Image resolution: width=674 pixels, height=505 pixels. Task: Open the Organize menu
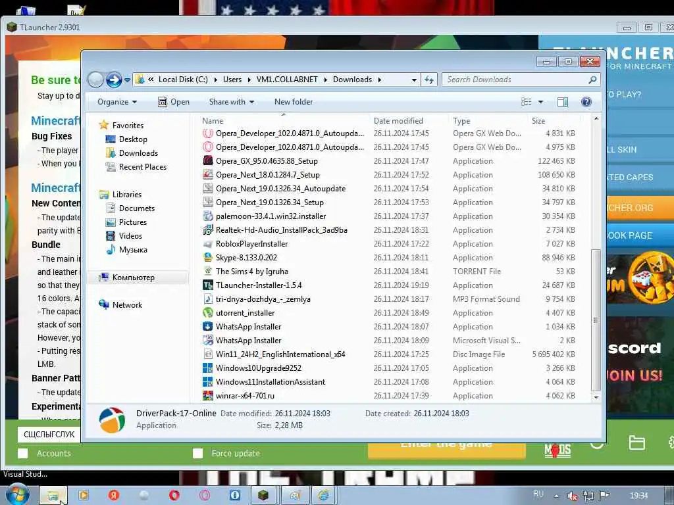[x=117, y=102]
